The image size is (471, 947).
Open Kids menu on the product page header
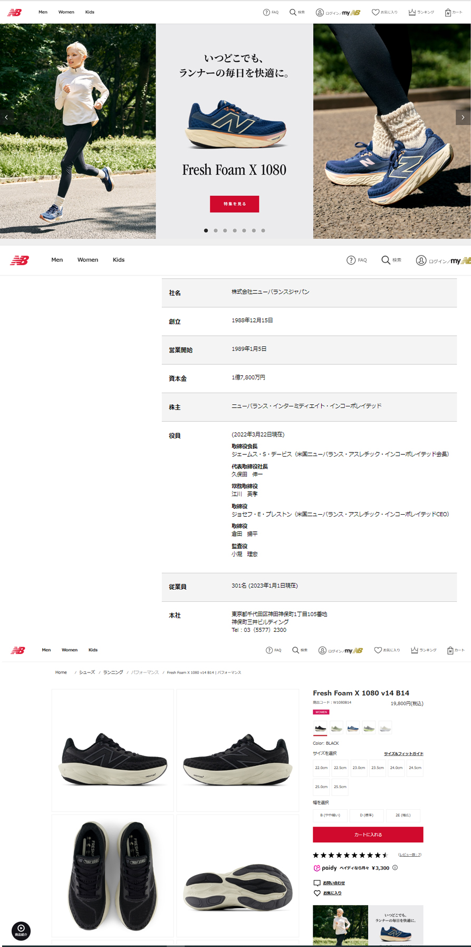coord(93,650)
